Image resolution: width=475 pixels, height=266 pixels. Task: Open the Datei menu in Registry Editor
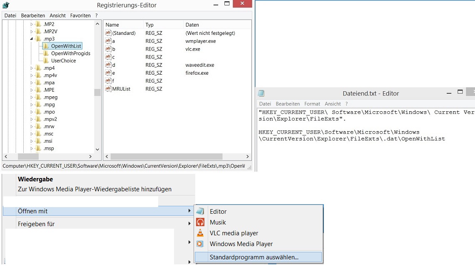[10, 15]
